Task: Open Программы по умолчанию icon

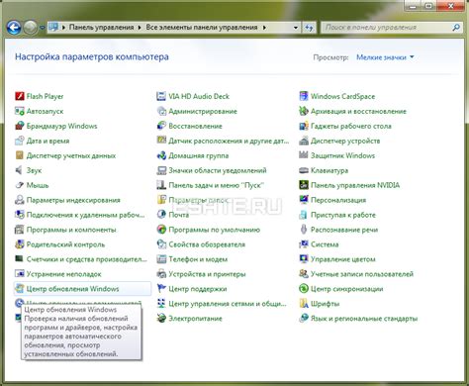Action: [161, 230]
